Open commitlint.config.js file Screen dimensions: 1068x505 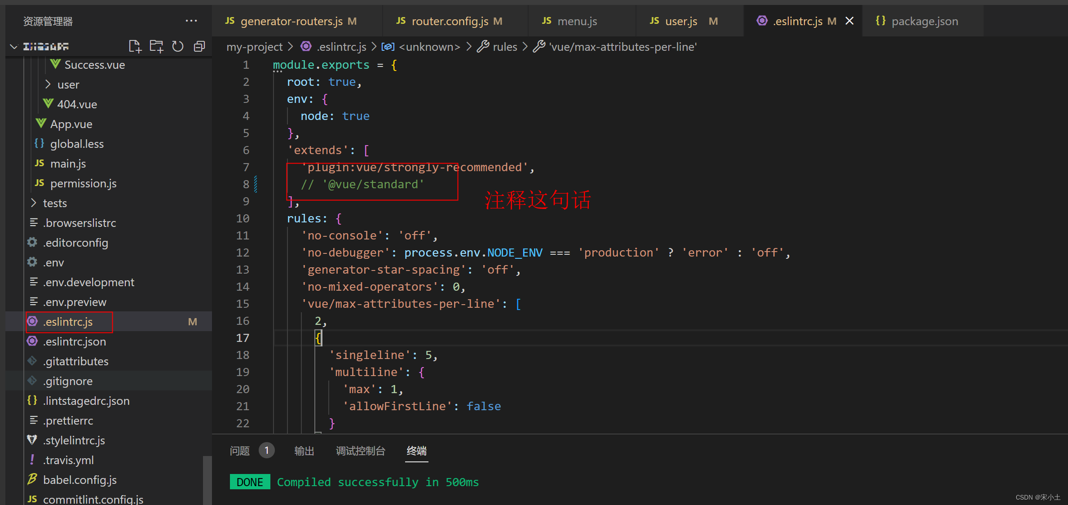tap(93, 499)
